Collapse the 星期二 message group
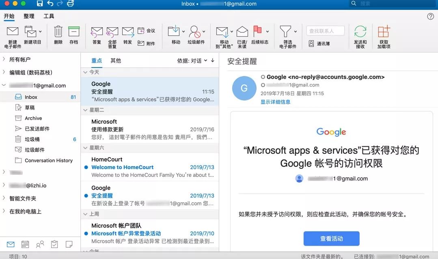The image size is (438, 259). coord(86,110)
